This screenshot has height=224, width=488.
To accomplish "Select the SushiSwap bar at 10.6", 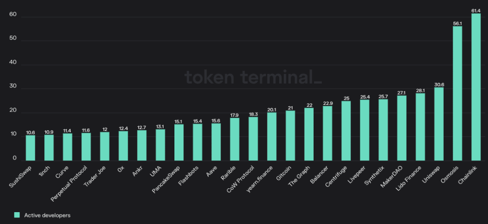I will point(30,148).
